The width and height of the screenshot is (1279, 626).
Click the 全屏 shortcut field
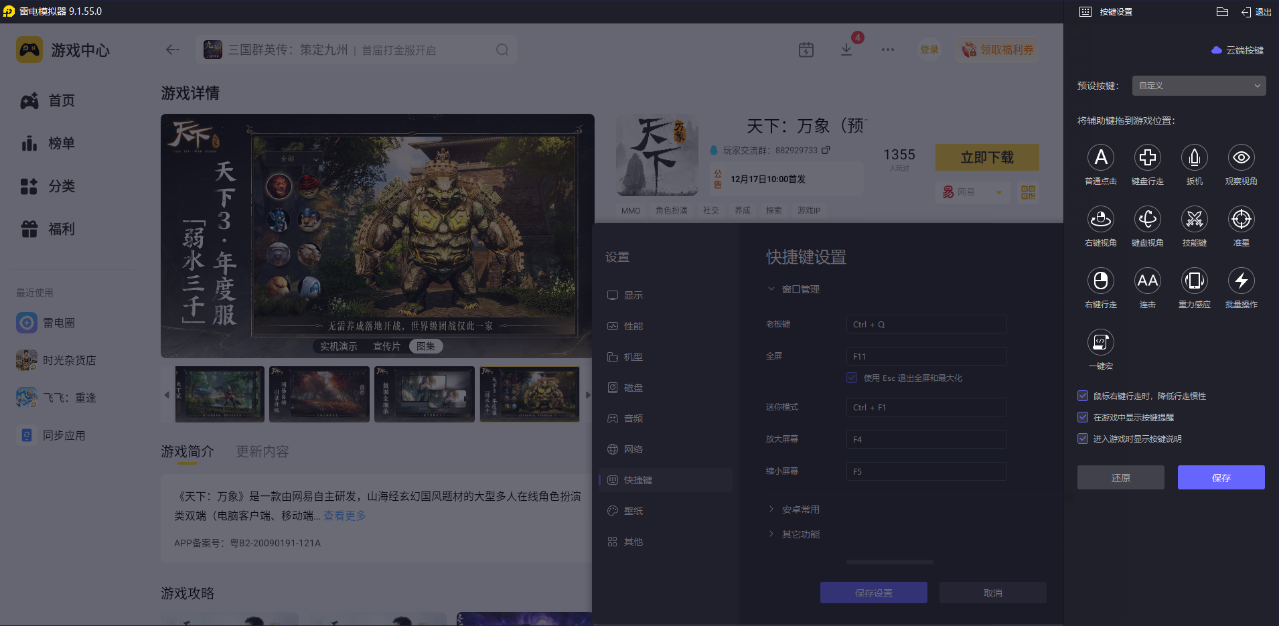pos(927,356)
